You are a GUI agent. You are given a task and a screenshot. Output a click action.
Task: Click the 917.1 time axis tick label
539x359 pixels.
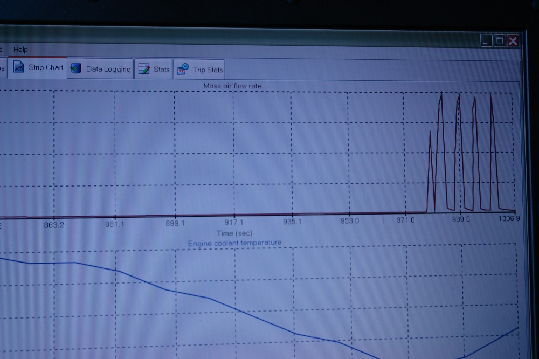pyautogui.click(x=234, y=222)
